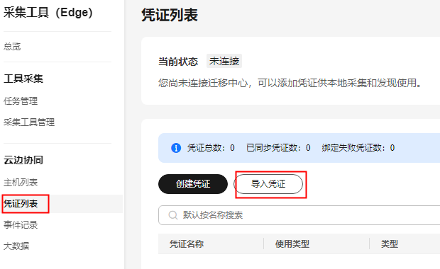This screenshot has width=440, height=269.
Task: Navigate to 大数据 section
Action: (16, 246)
